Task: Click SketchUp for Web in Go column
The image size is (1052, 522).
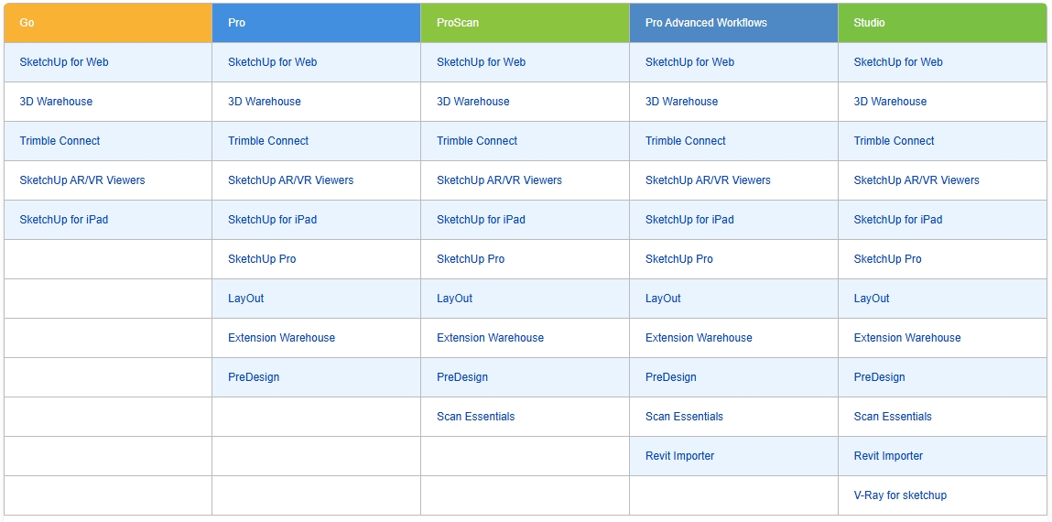Action: click(x=64, y=62)
